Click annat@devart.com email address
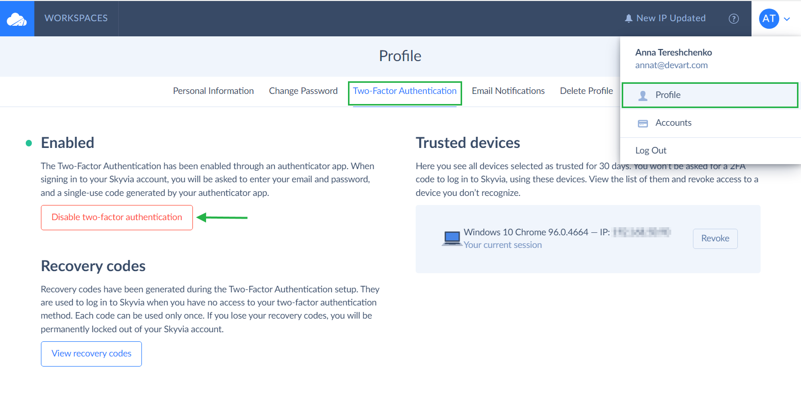 click(671, 65)
